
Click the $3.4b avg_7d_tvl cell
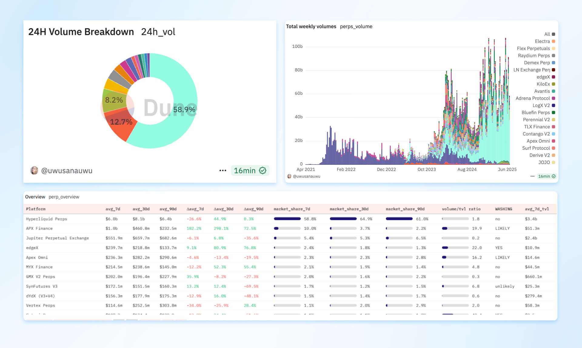point(531,219)
